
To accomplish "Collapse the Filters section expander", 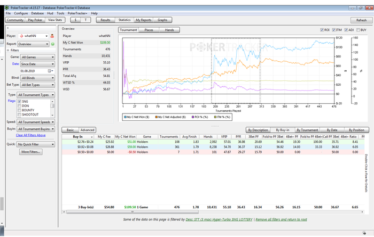I will [x=8, y=50].
